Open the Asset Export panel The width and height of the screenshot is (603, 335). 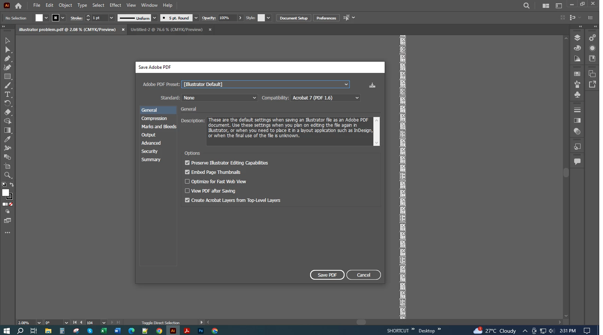[592, 84]
